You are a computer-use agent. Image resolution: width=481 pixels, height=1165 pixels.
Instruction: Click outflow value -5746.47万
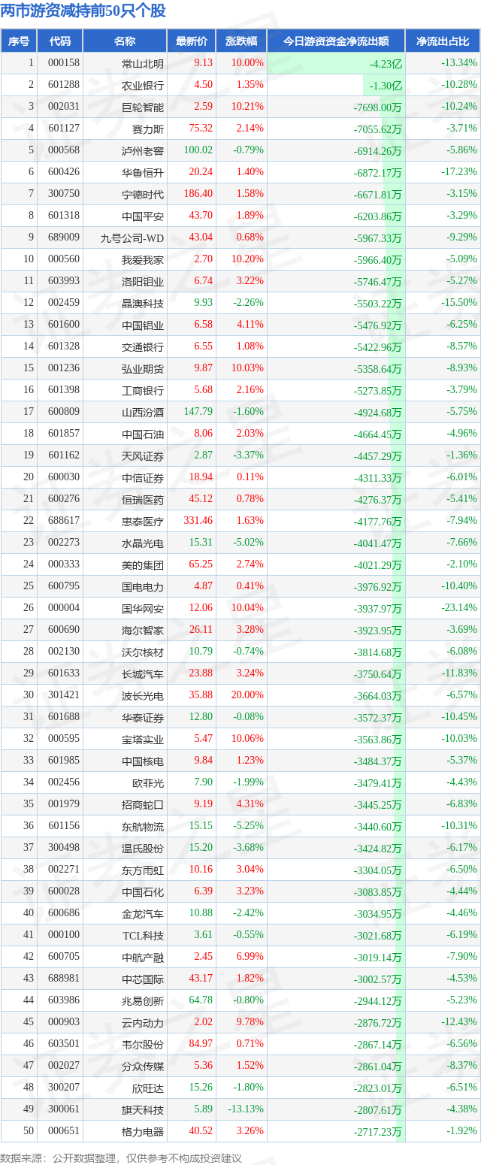tap(377, 281)
